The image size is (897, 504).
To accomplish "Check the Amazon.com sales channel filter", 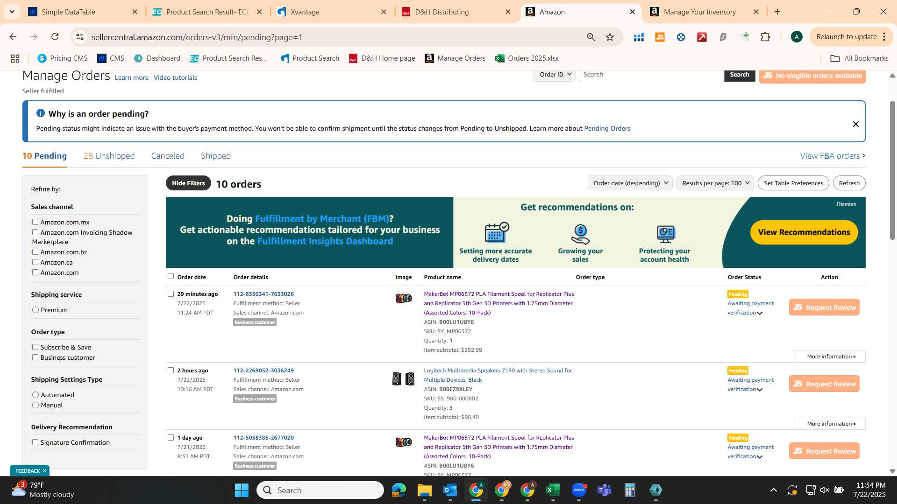I will coord(35,273).
